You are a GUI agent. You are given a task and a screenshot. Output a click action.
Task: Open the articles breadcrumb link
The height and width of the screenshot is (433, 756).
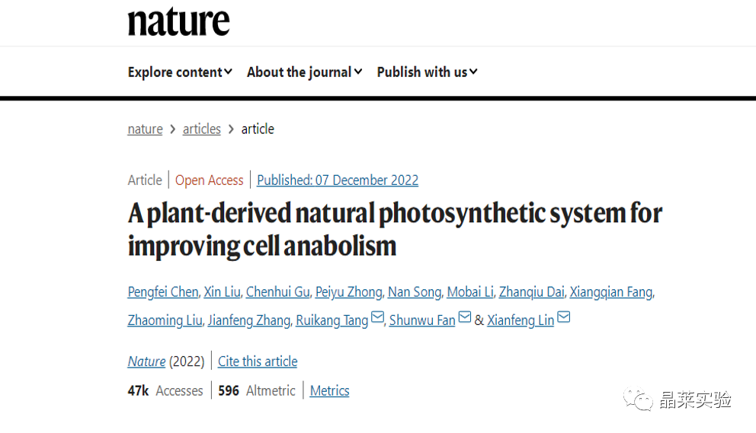[x=202, y=129]
